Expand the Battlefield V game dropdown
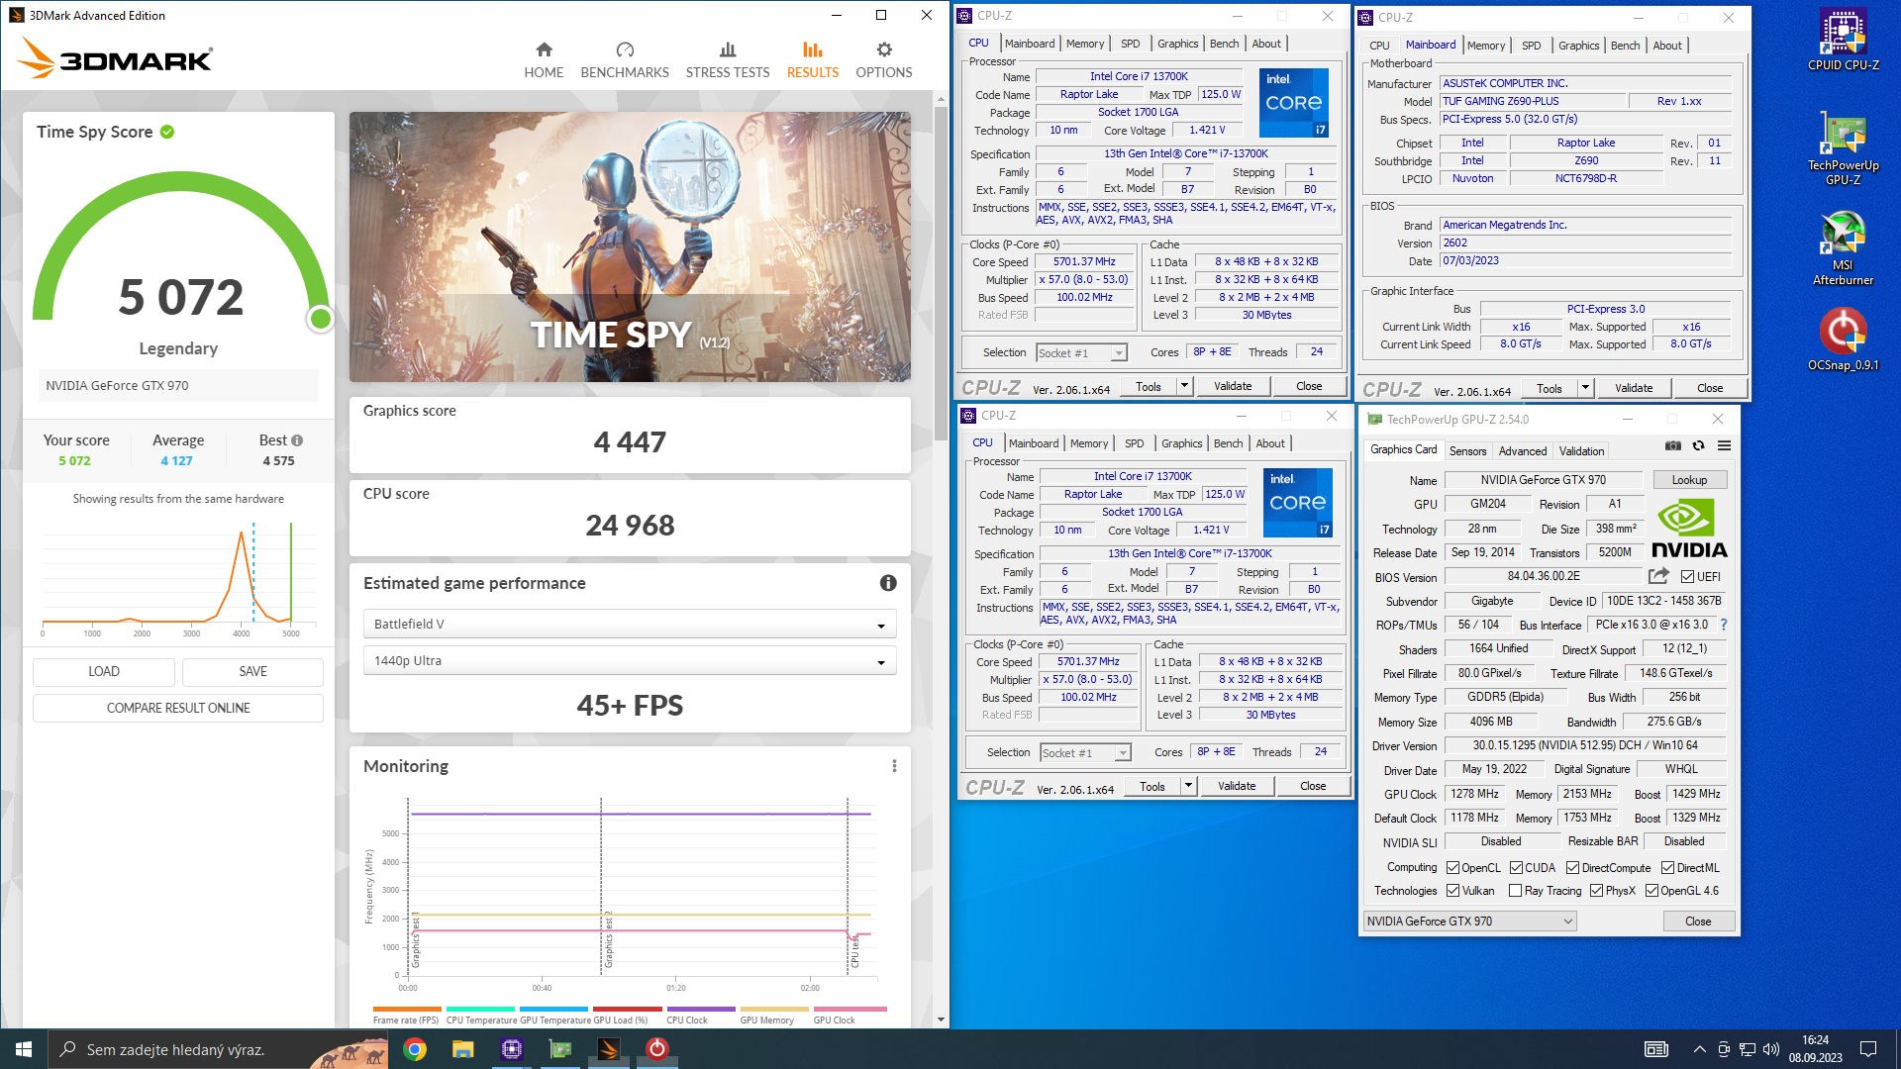The width and height of the screenshot is (1901, 1069). click(x=630, y=625)
